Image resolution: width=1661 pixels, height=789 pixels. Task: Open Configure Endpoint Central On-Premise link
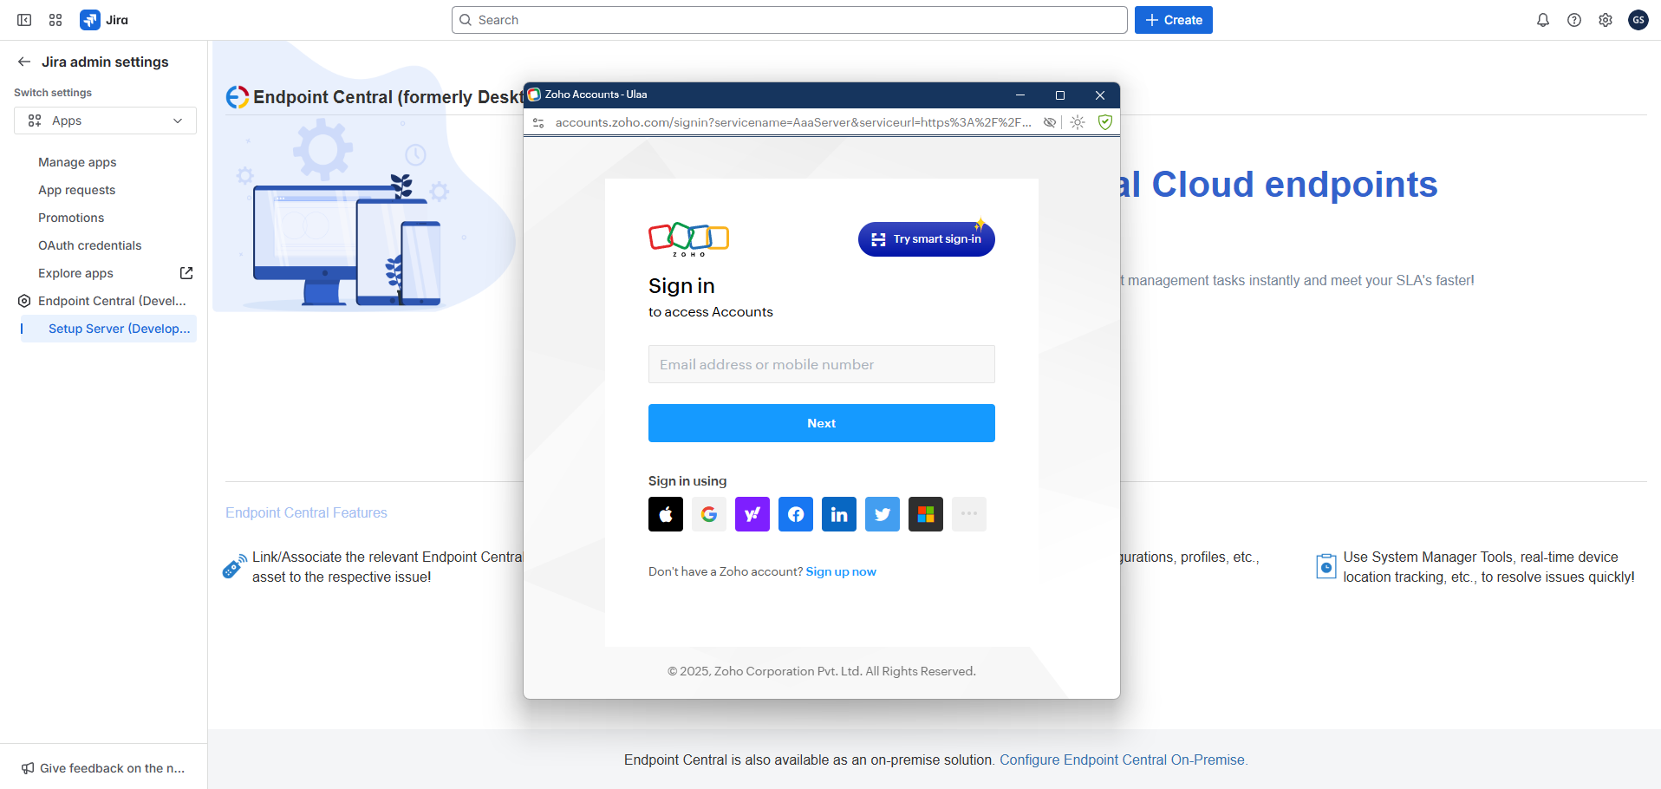click(x=1124, y=760)
